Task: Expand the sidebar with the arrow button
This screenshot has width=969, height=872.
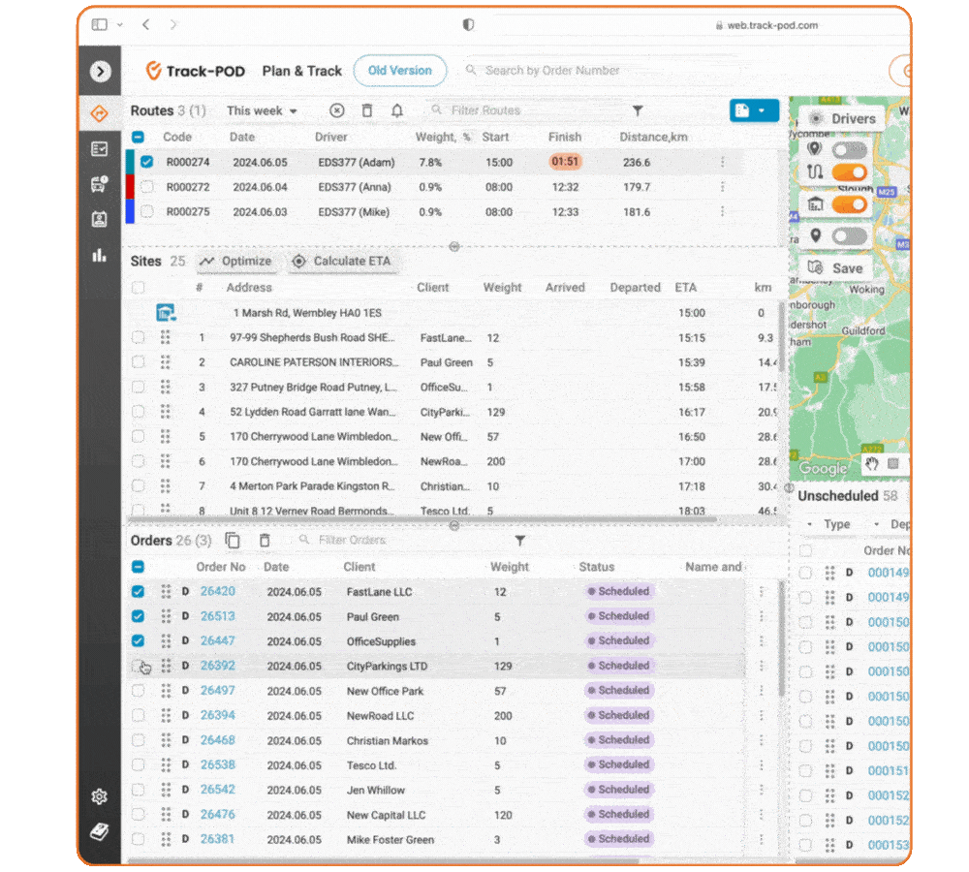Action: click(100, 72)
